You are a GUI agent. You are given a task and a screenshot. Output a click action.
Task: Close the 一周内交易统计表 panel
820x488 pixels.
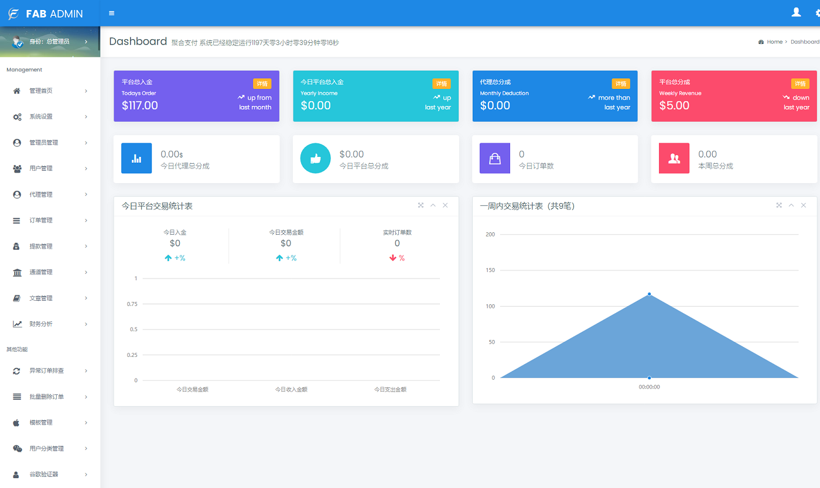tap(804, 205)
